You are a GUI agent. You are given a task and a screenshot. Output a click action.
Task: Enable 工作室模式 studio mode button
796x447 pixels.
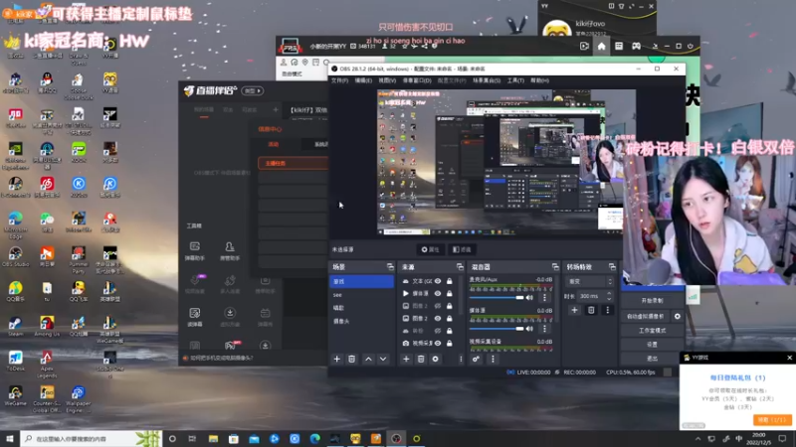click(653, 331)
